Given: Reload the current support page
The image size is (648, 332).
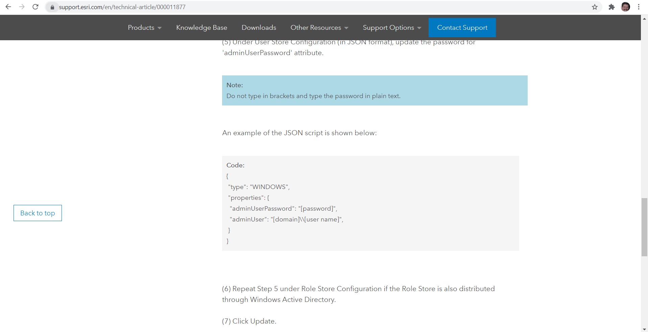Looking at the screenshot, I should coord(35,6).
